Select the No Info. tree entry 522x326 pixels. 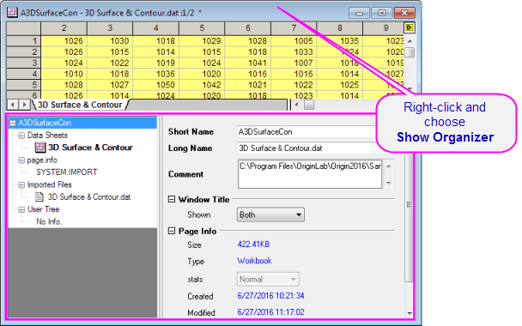coord(49,221)
